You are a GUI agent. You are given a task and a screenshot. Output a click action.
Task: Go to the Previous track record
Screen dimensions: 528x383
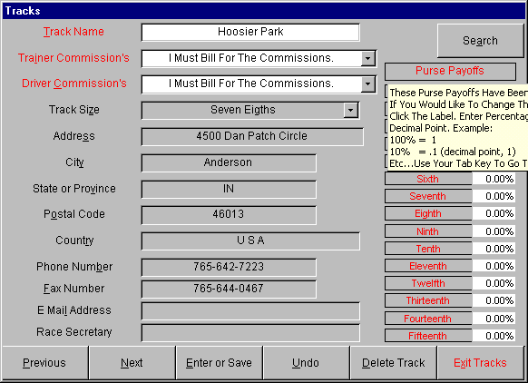[44, 363]
